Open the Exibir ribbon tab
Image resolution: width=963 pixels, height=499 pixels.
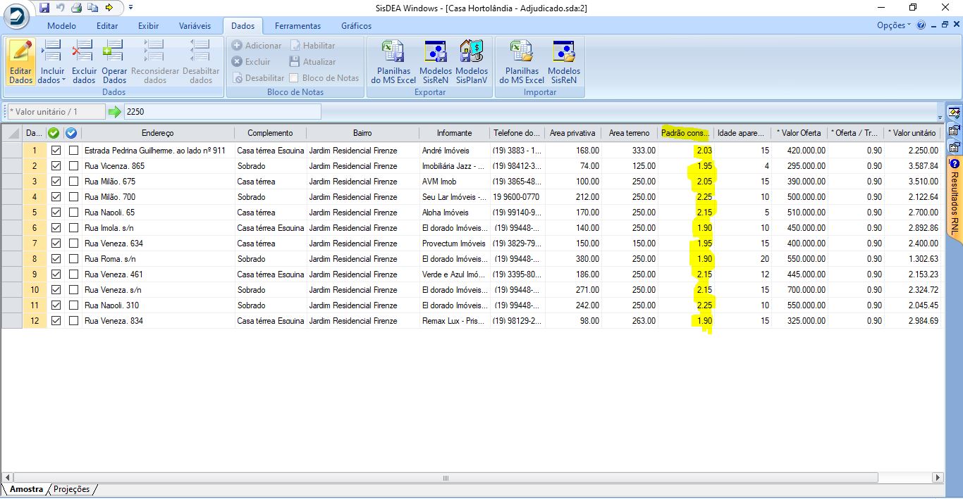[x=148, y=25]
